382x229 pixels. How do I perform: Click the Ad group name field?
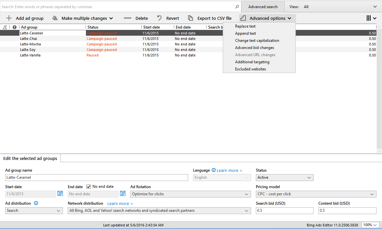coord(97,177)
